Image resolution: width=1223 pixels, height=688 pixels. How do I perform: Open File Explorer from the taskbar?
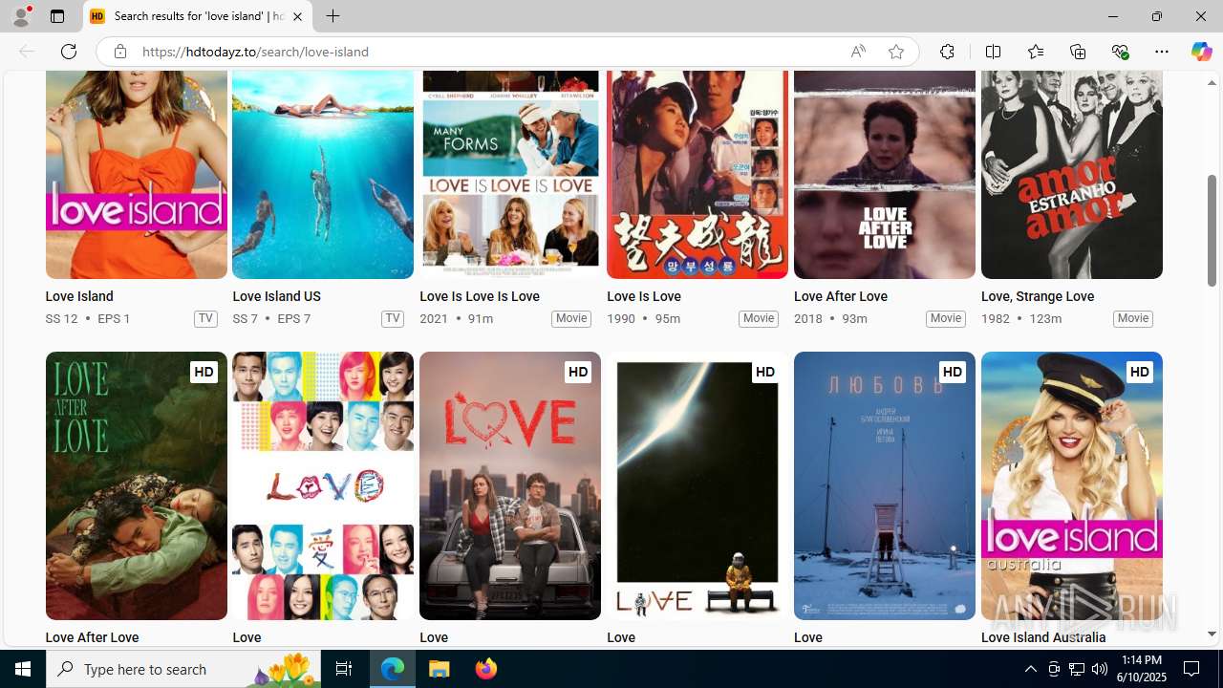(x=440, y=669)
